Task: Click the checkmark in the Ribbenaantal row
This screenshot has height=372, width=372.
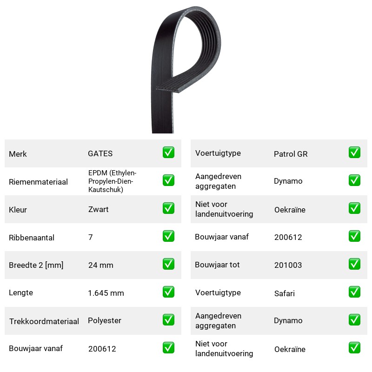Action: [x=168, y=236]
